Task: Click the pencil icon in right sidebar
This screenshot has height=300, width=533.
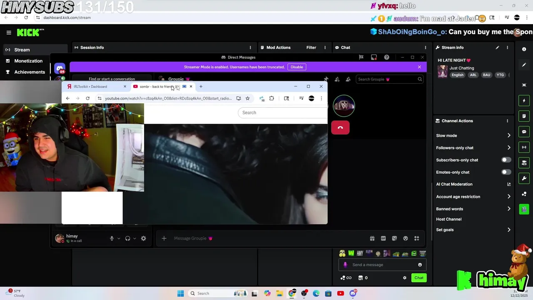Action: tap(524, 65)
